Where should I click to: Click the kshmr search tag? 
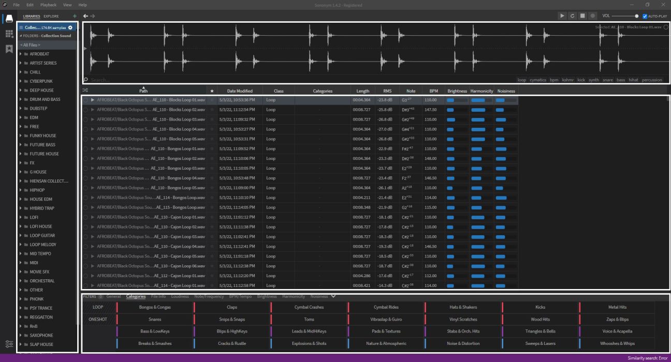point(568,80)
